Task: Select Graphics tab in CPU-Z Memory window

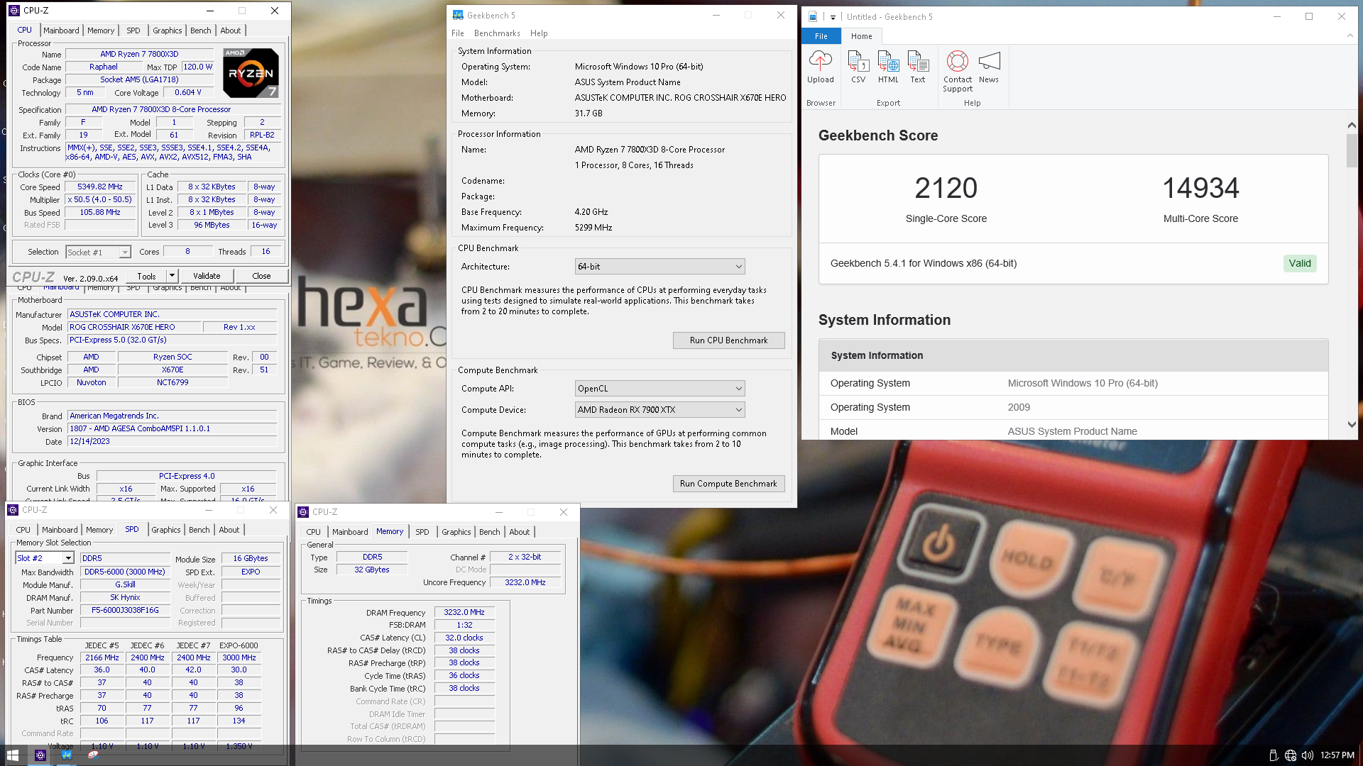Action: click(x=456, y=532)
